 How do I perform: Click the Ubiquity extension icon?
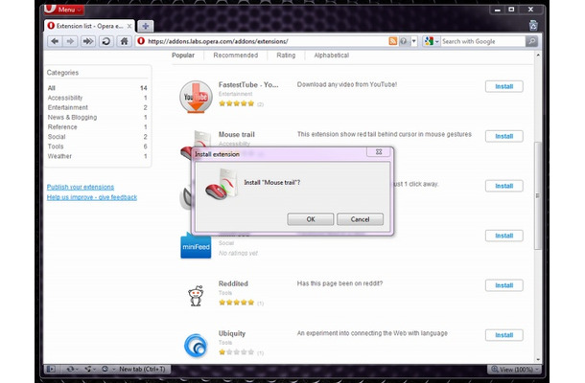[196, 346]
